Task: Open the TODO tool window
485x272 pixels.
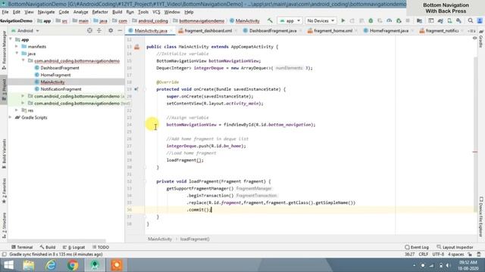Action: tap(101, 247)
